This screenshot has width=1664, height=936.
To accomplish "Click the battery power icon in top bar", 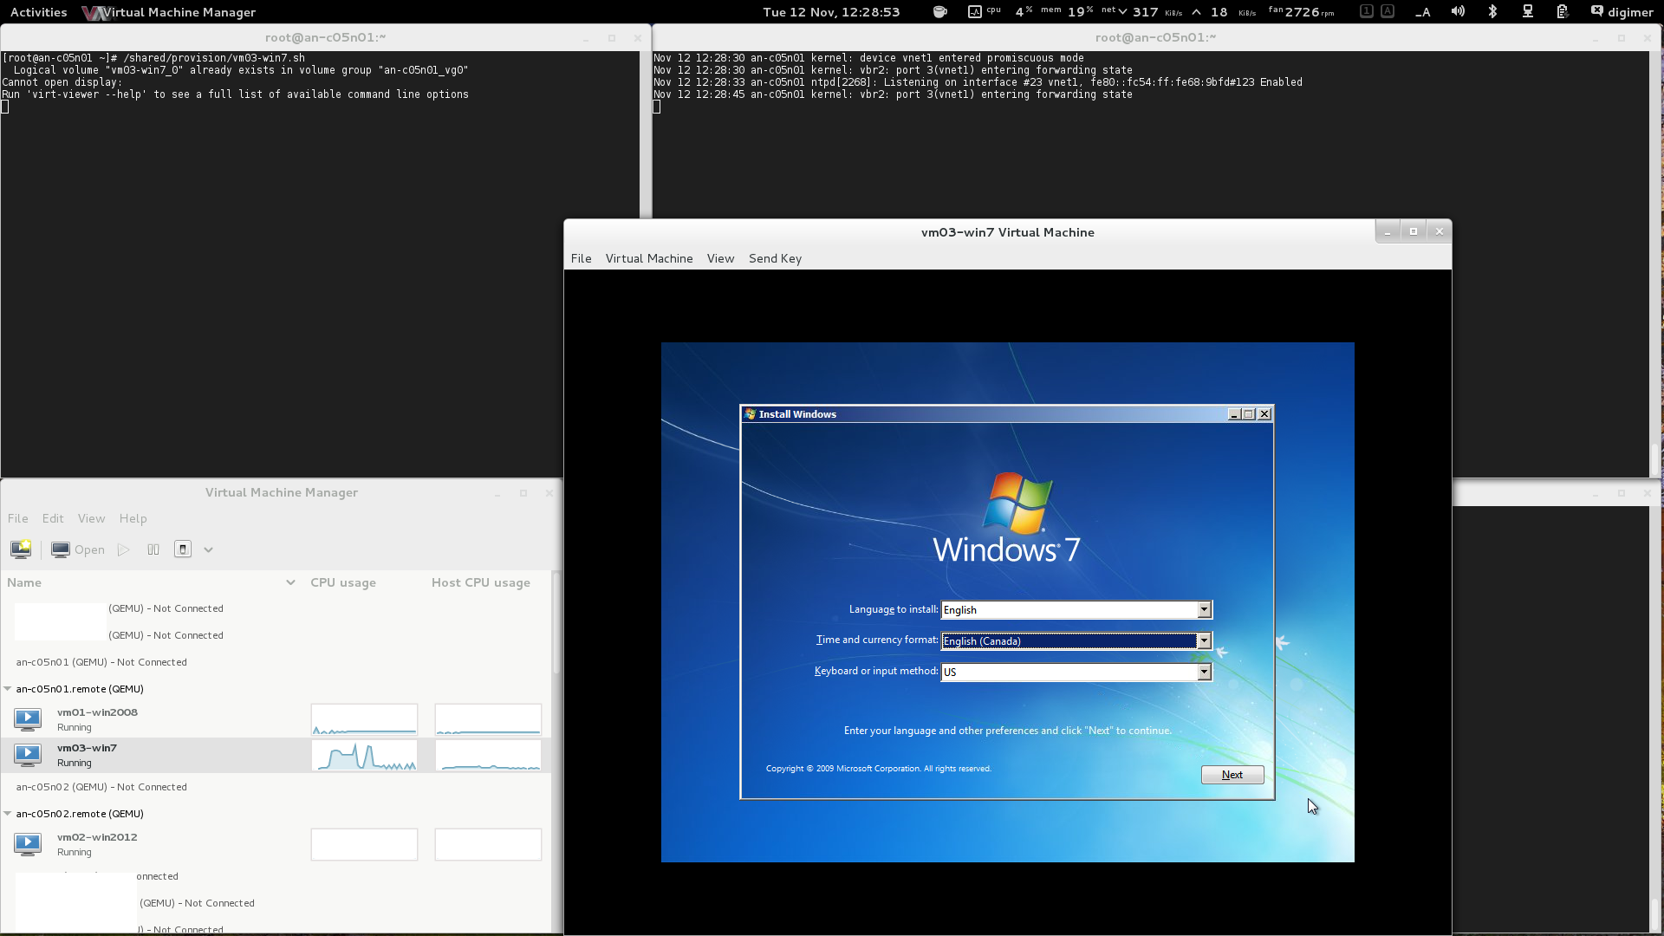I will [1562, 12].
